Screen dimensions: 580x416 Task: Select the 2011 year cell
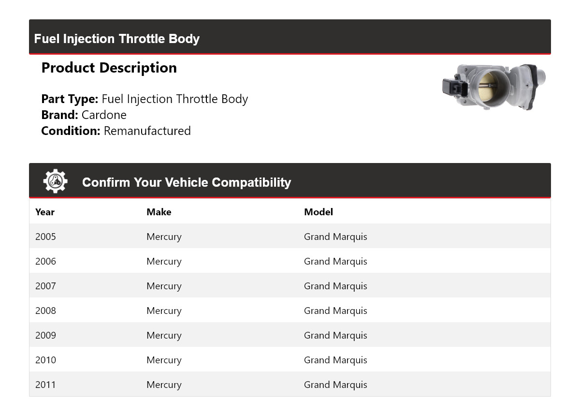[45, 385]
